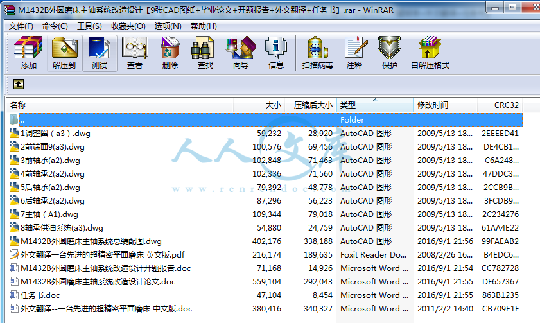Viewport: 540px width, 323px height.
Task: Sort by the 修改时间 column header
Action: coord(445,105)
